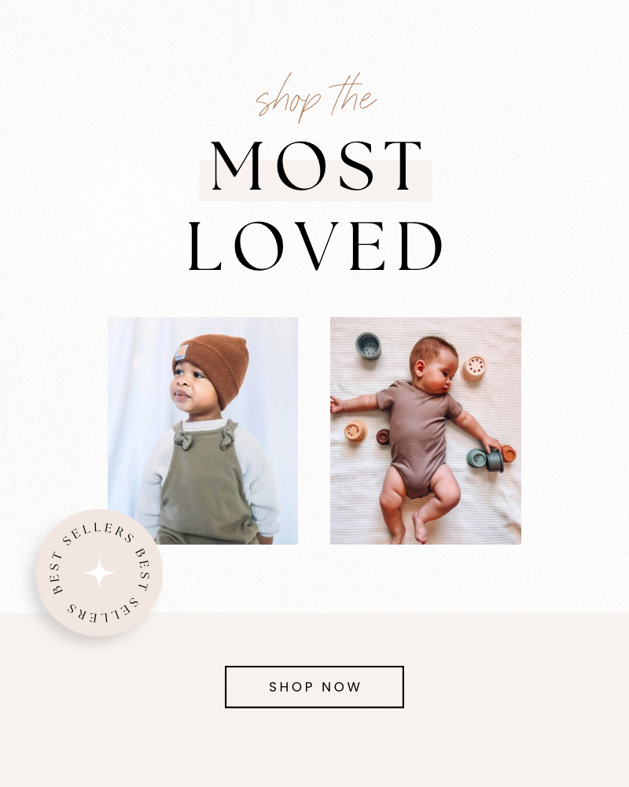Click the small dark brown cup on blanket
Image resolution: width=629 pixels, height=787 pixels.
point(383,437)
